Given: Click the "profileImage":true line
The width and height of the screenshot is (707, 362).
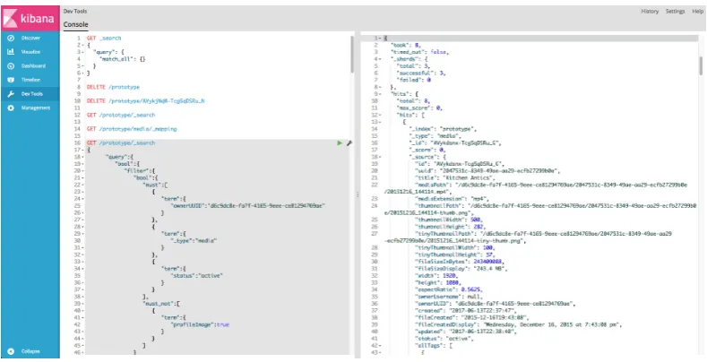Looking at the screenshot, I should pos(200,324).
